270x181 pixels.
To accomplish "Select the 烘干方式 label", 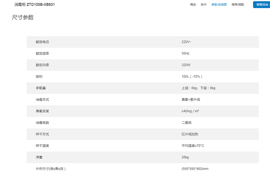I will 42,134.
